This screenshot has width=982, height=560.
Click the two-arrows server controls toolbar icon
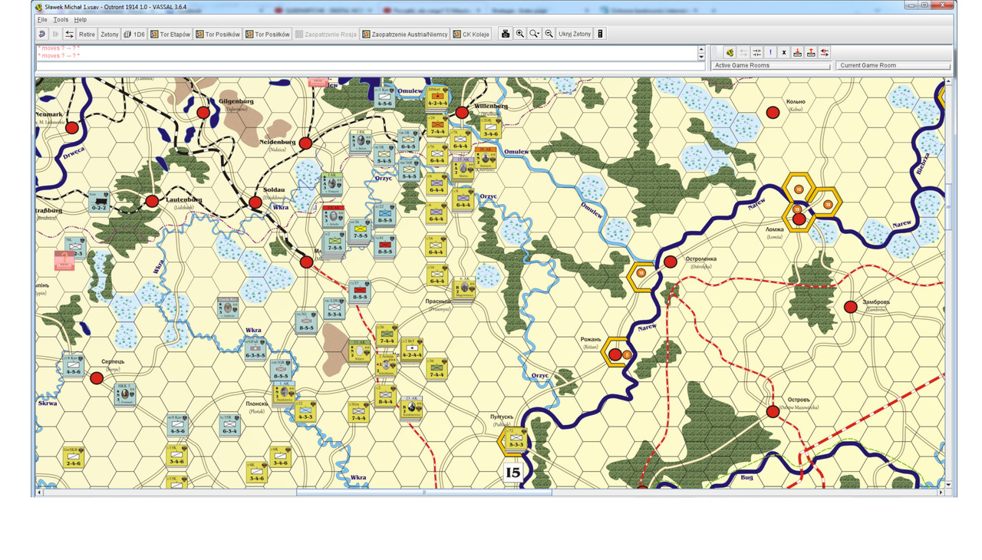[x=69, y=34]
